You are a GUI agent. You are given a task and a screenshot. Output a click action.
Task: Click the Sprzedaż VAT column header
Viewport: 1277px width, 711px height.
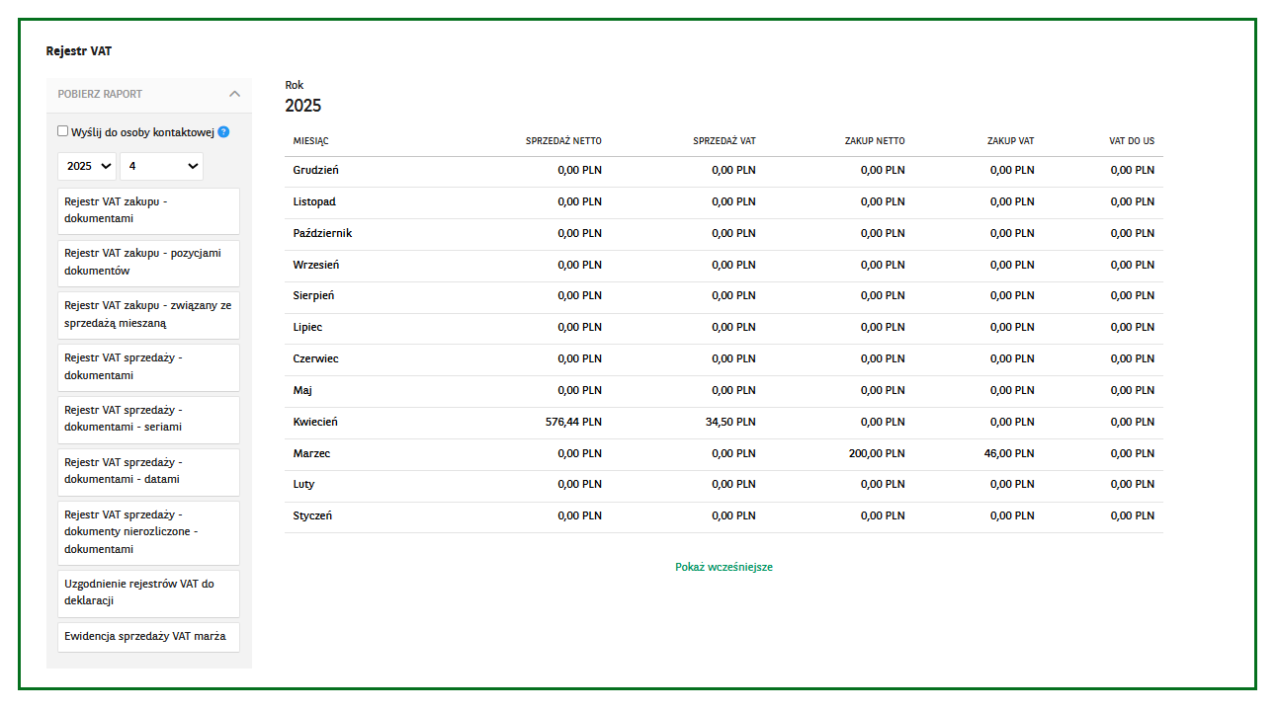(724, 141)
